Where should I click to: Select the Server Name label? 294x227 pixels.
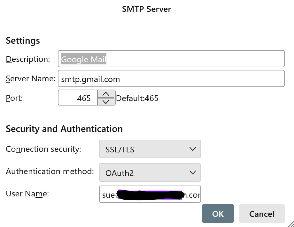30,79
